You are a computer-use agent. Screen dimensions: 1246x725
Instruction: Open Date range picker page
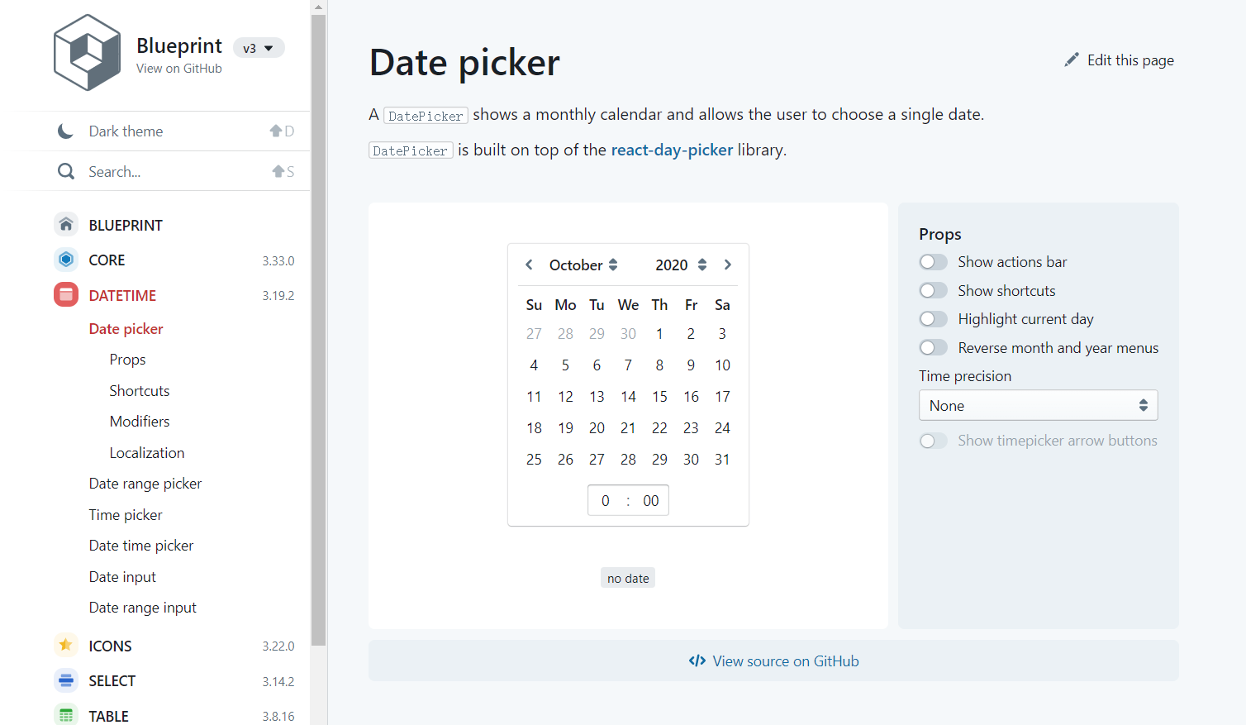pyautogui.click(x=145, y=484)
